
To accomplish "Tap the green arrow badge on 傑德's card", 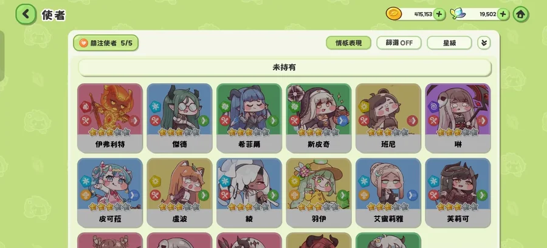I will click(x=204, y=121).
